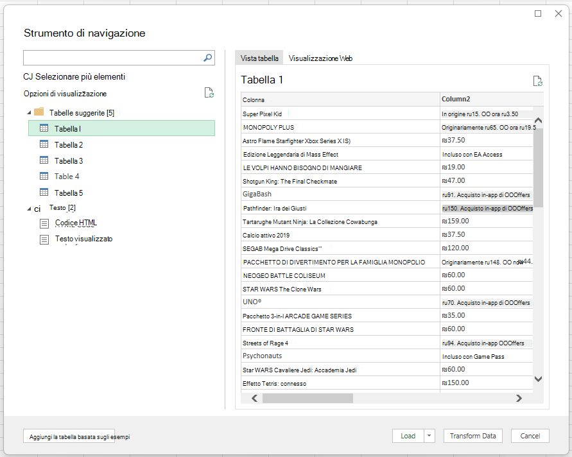Close the Strumento di navigazione dialog

(x=558, y=13)
